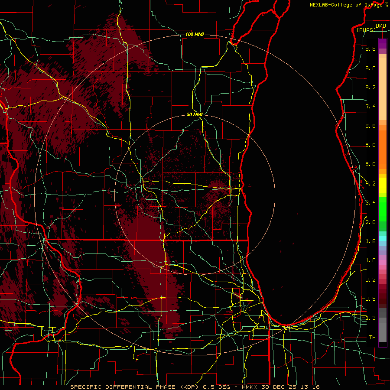Click the TH threshold label on scale

pos(372,337)
